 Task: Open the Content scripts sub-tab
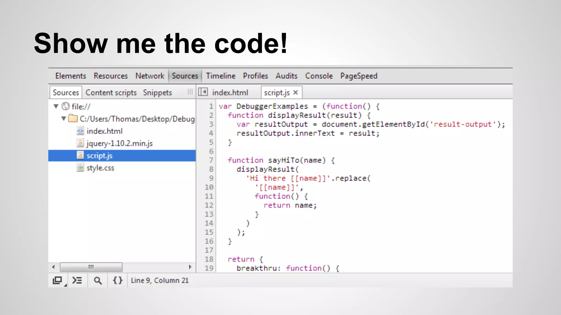(111, 93)
